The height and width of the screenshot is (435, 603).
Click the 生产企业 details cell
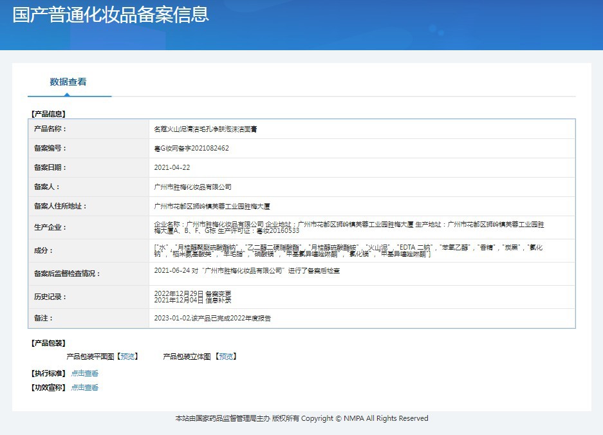(x=348, y=227)
